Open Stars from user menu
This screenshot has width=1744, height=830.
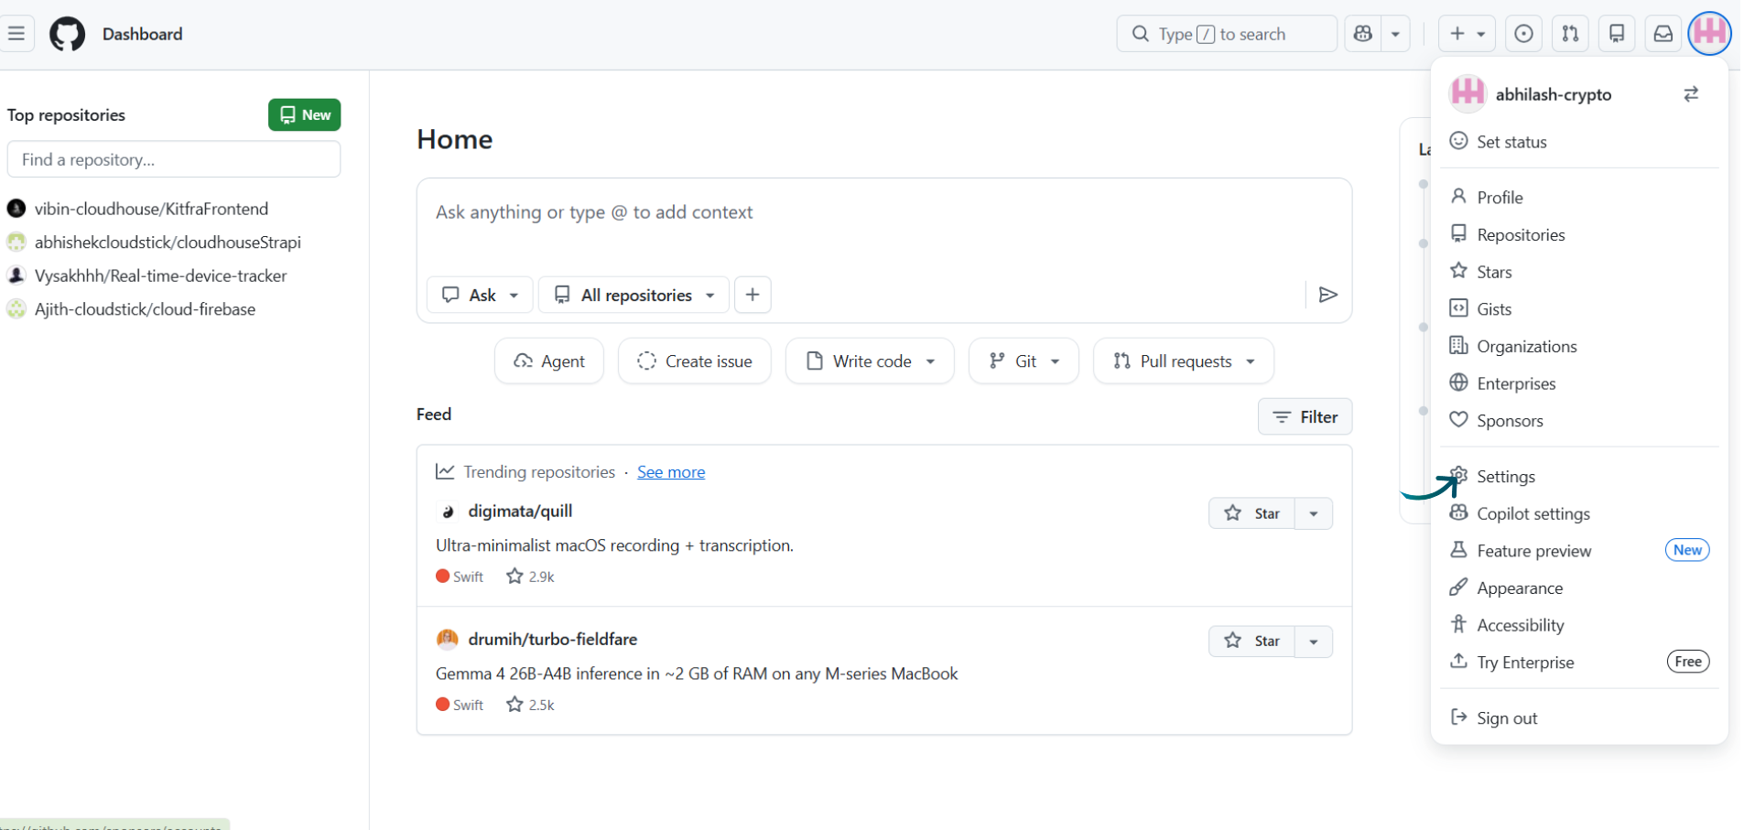pos(1579,272)
